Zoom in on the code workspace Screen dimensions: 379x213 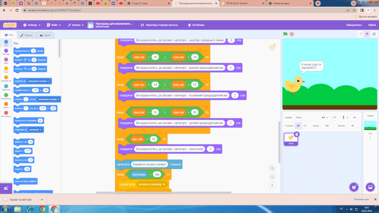(272, 168)
